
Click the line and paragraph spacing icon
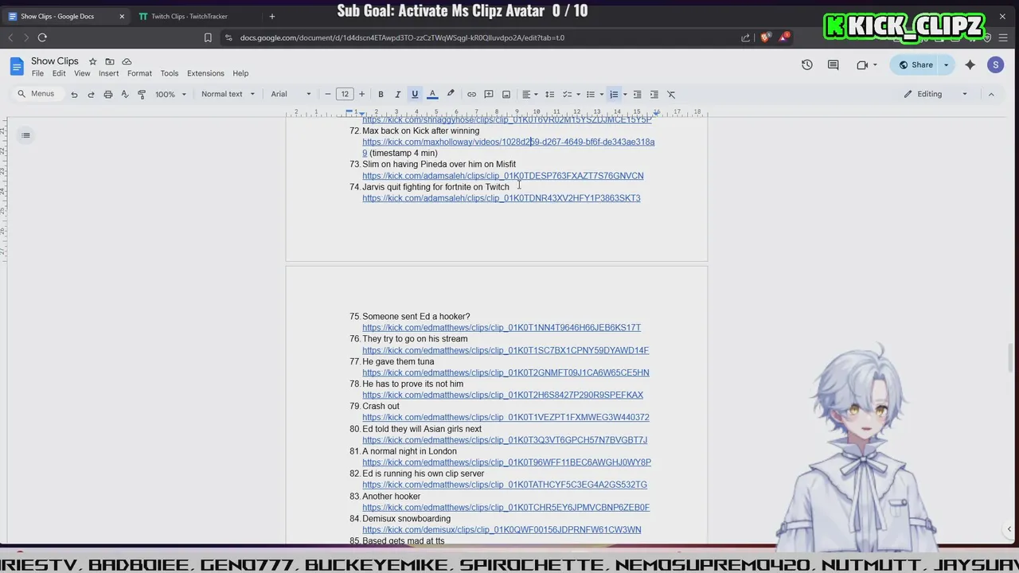pyautogui.click(x=549, y=94)
